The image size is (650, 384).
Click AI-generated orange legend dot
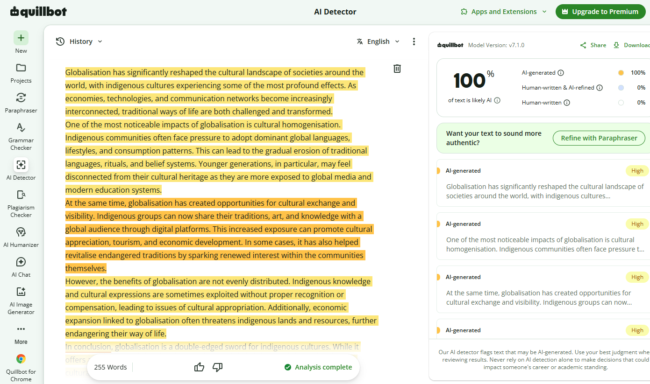pos(621,73)
